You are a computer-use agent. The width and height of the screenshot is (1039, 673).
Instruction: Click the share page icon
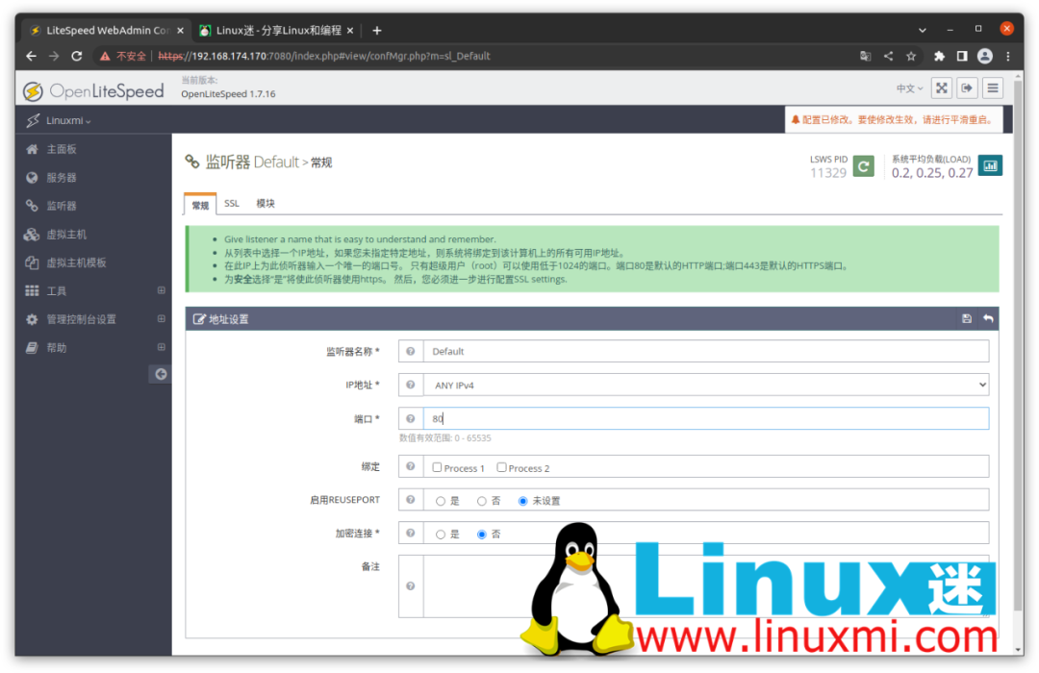889,57
